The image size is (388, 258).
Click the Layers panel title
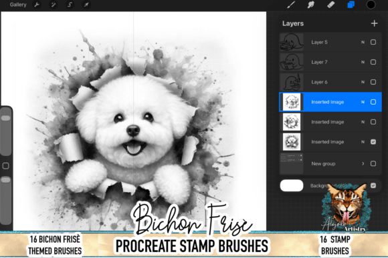coord(293,23)
